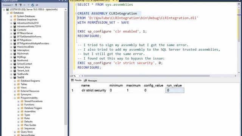Collapse the SELECT statement outline block

pos(76,5)
